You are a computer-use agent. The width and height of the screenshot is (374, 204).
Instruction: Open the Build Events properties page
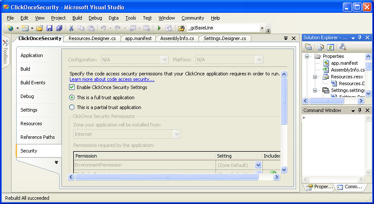point(38,83)
